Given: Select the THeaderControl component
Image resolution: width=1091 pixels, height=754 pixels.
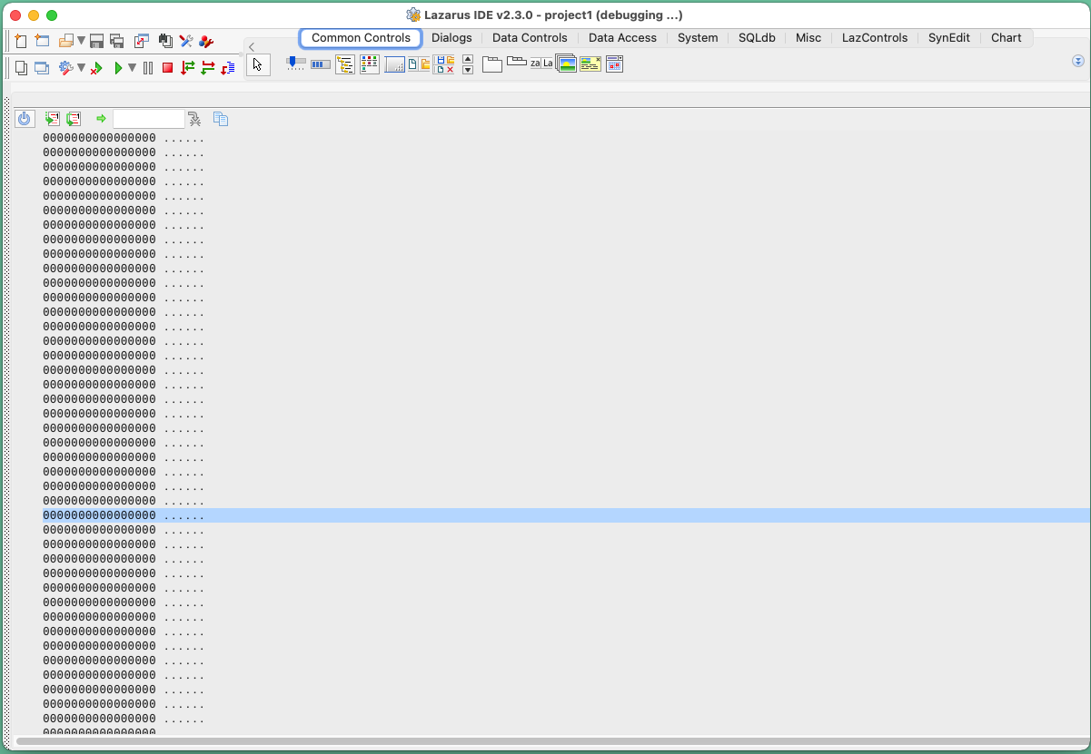Looking at the screenshot, I should pos(541,64).
